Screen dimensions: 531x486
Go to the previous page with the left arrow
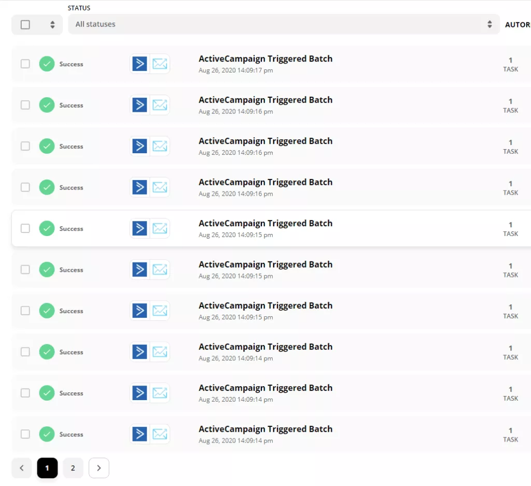point(22,468)
